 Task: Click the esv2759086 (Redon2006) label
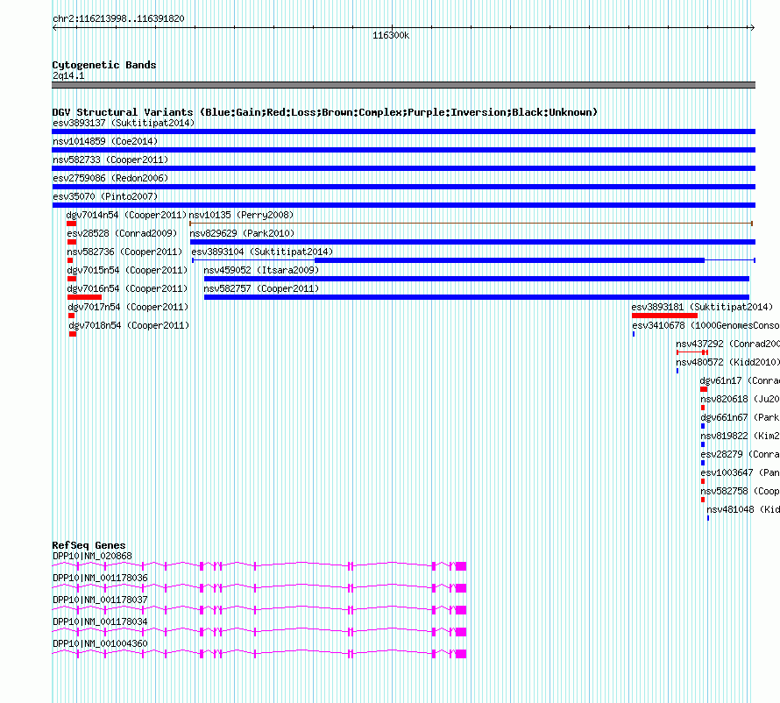point(110,178)
